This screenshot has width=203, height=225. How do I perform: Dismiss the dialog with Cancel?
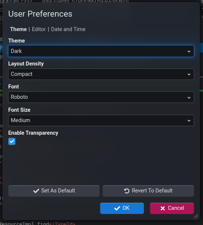pos(172,208)
